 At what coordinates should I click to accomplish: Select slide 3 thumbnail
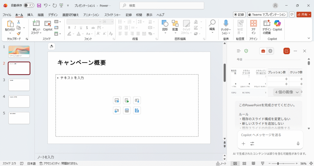point(19,85)
